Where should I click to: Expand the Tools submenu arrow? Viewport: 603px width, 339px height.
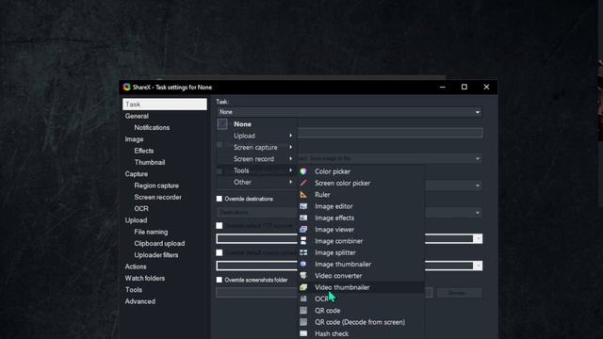(291, 170)
